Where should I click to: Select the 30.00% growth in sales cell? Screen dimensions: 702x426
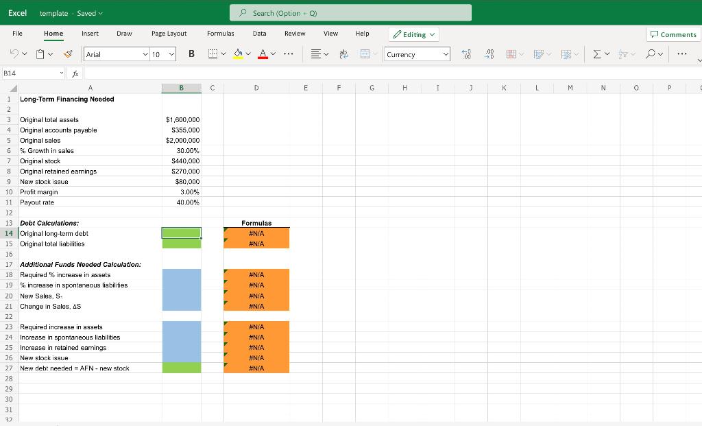[182, 150]
